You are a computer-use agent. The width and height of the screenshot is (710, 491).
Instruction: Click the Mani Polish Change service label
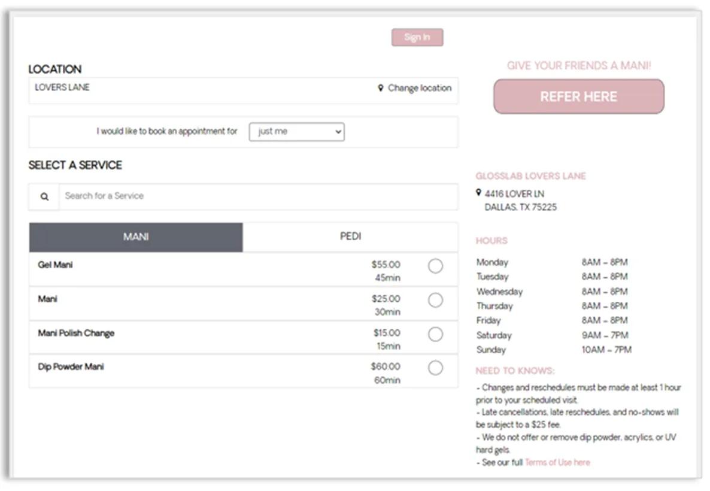[x=76, y=333]
